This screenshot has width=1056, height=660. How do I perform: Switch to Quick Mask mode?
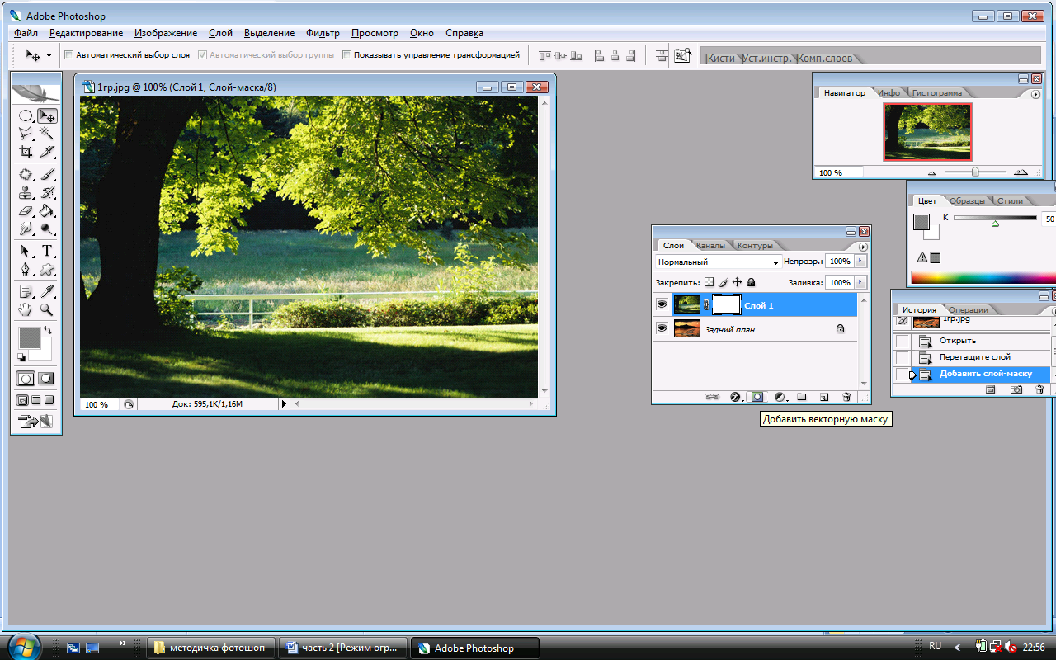point(46,379)
